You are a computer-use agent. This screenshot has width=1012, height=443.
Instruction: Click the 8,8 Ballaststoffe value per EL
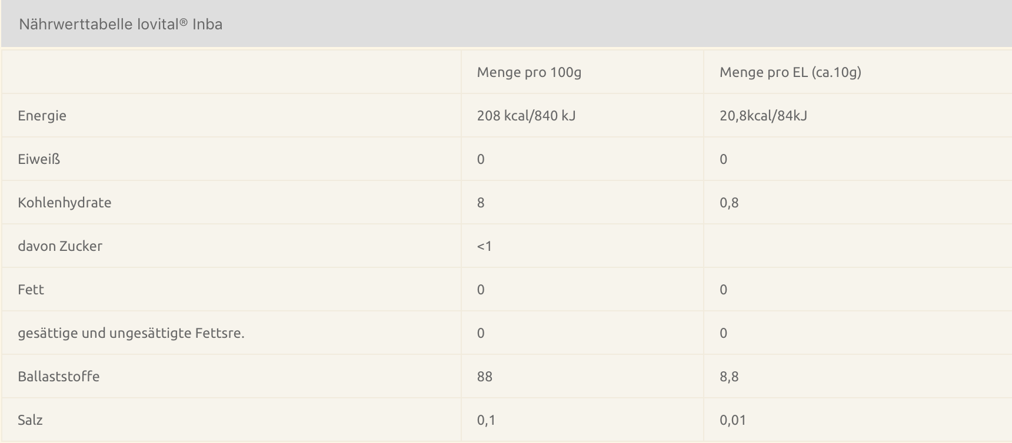729,377
